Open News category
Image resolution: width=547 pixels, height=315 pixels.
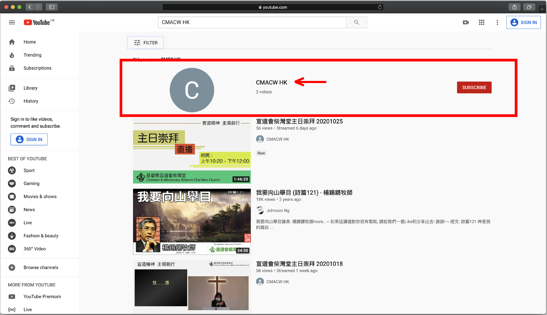[x=29, y=210]
